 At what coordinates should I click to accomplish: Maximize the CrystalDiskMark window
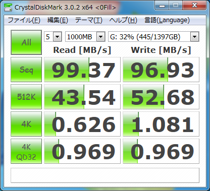(x=176, y=6)
